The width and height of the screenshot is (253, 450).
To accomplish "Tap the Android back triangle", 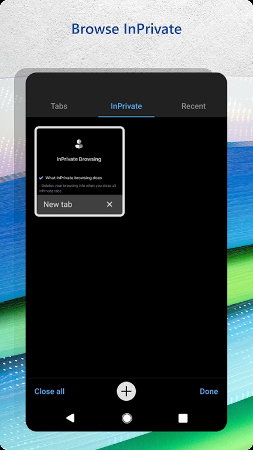I will point(70,418).
